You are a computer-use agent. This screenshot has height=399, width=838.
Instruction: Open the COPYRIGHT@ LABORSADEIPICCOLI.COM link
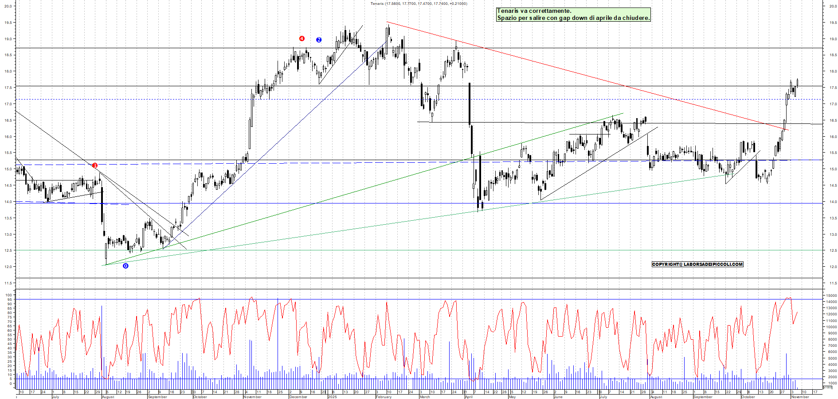click(x=697, y=265)
